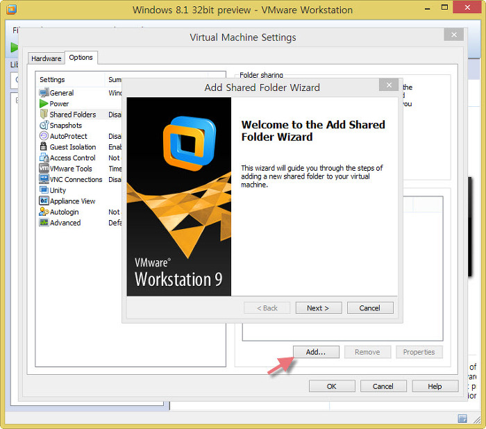
Task: Click the General settings icon
Action: click(44, 93)
